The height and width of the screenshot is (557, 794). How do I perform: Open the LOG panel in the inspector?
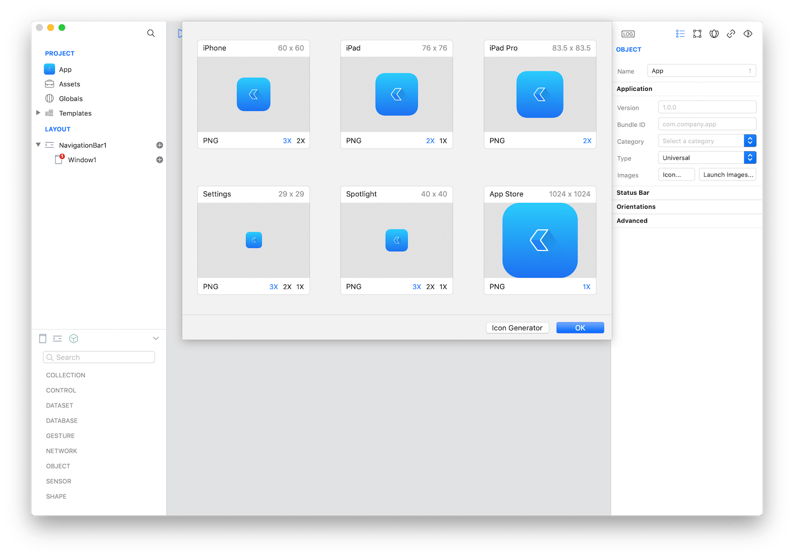[x=628, y=34]
